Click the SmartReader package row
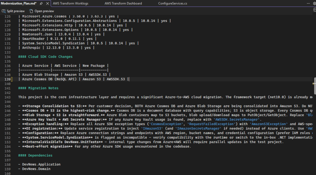 (x=57, y=39)
